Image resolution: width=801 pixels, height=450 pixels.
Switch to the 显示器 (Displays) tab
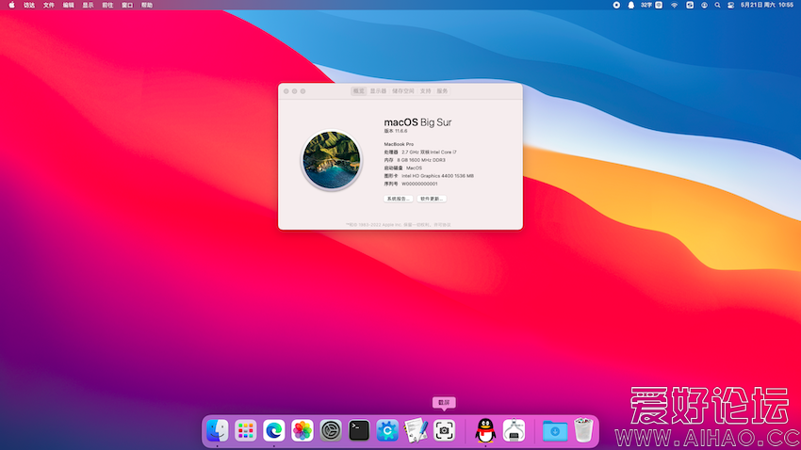tap(378, 91)
